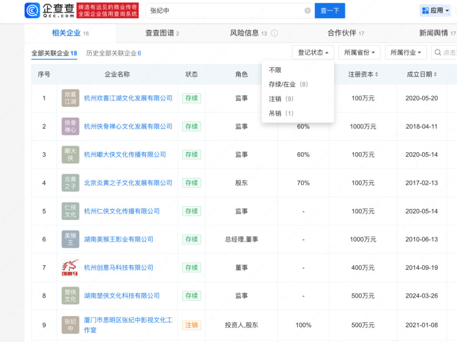Open the 所属行业 dropdown
457x342 pixels.
click(406, 52)
